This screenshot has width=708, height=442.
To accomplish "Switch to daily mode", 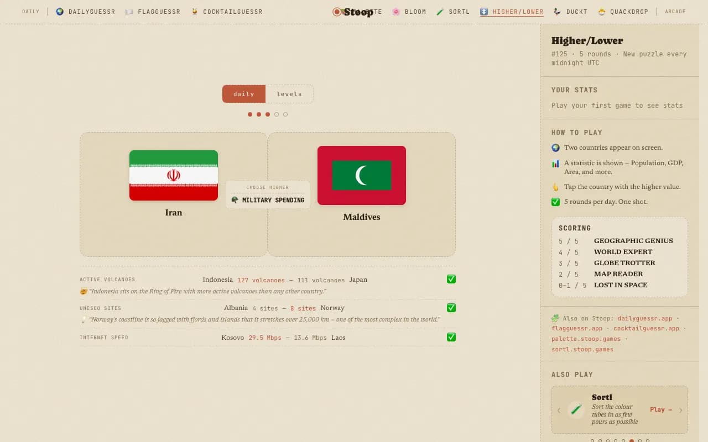I will (x=244, y=94).
